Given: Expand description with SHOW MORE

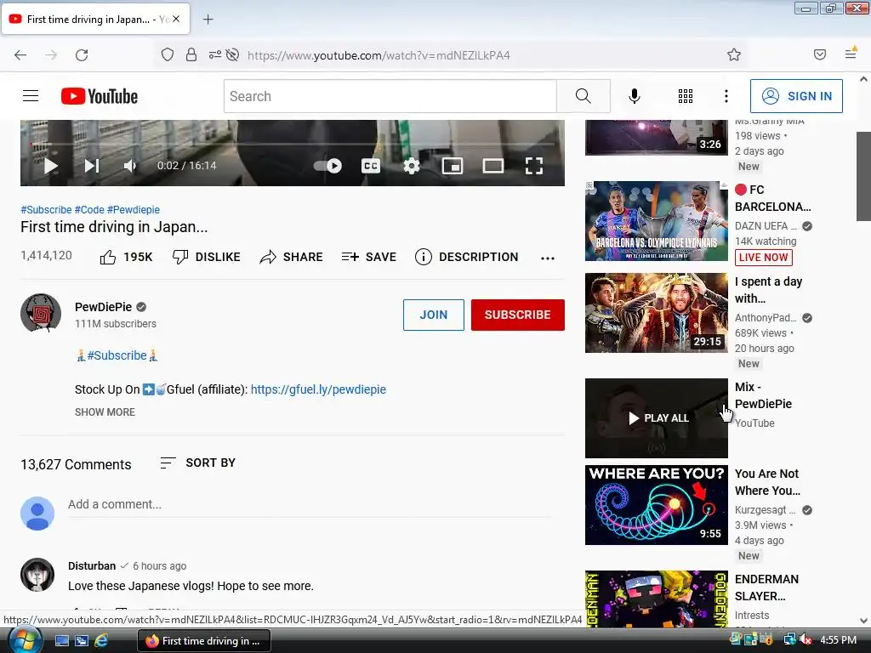Looking at the screenshot, I should click(105, 412).
